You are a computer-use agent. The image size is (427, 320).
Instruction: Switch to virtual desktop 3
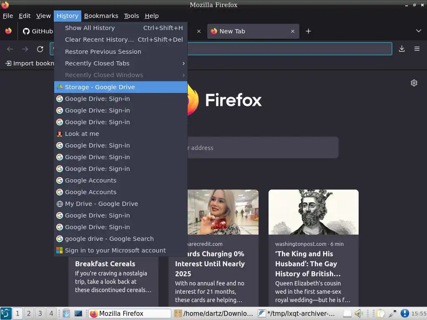pos(40,313)
